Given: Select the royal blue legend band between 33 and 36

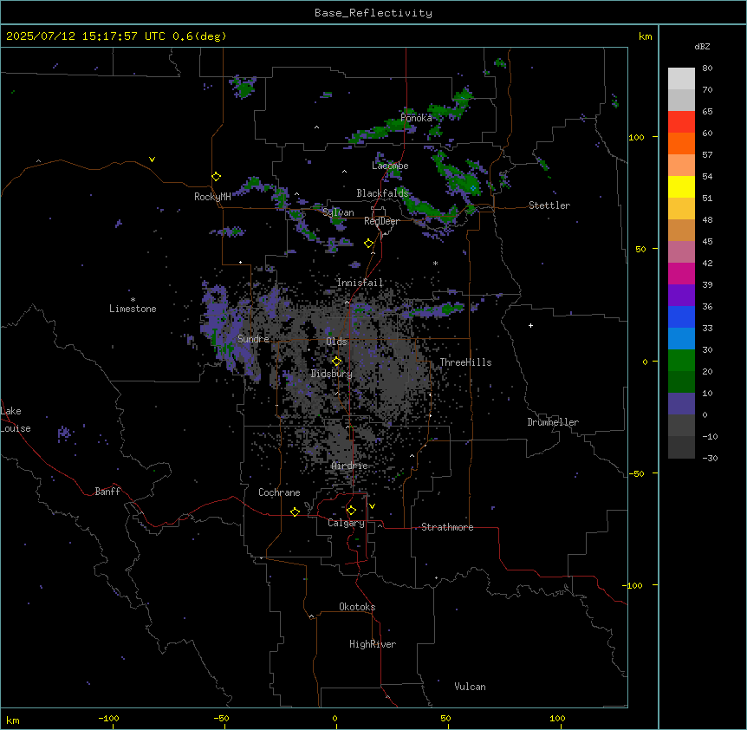Looking at the screenshot, I should (x=681, y=316).
